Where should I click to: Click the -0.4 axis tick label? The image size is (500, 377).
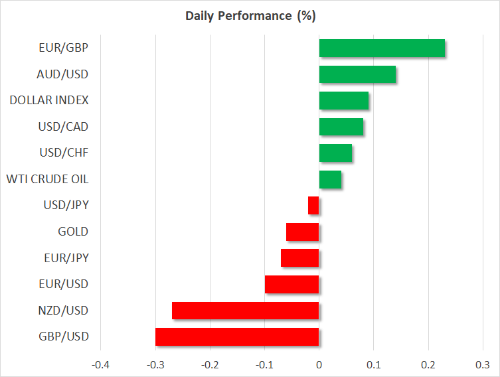[101, 365]
